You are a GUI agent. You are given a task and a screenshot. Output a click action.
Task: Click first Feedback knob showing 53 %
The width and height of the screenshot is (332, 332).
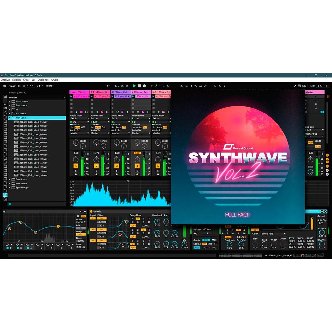pyautogui.click(x=157, y=221)
